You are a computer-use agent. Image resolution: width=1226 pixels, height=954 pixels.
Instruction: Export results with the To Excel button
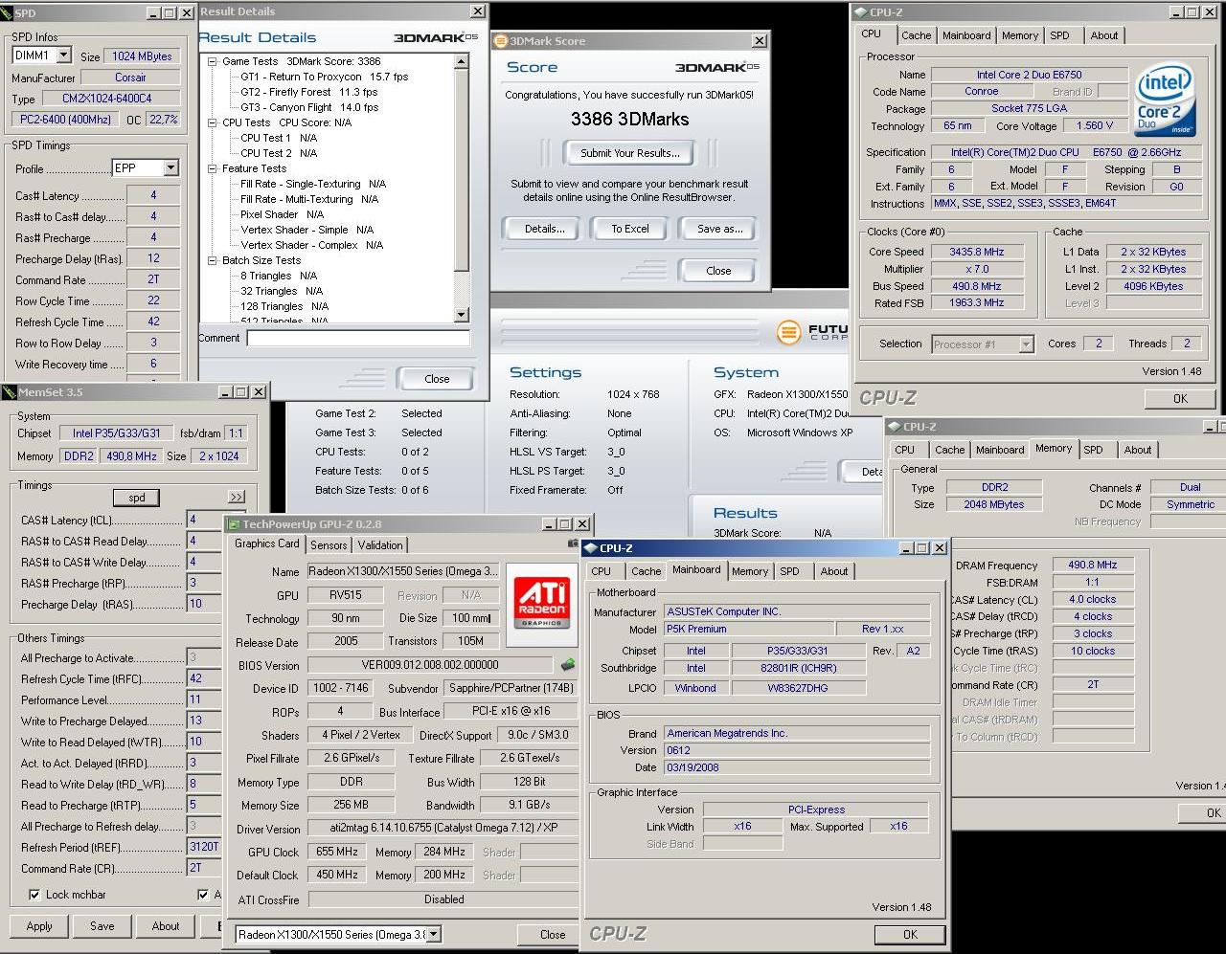tap(630, 229)
